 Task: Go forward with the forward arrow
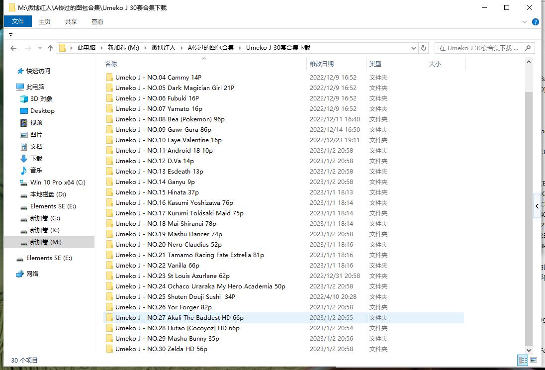point(28,48)
